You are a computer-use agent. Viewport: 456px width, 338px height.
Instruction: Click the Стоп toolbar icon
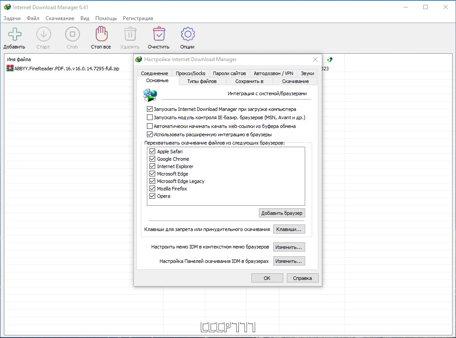73,34
